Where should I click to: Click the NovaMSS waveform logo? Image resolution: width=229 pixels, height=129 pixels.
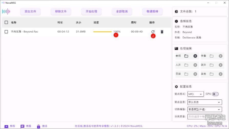click(x=6, y=11)
